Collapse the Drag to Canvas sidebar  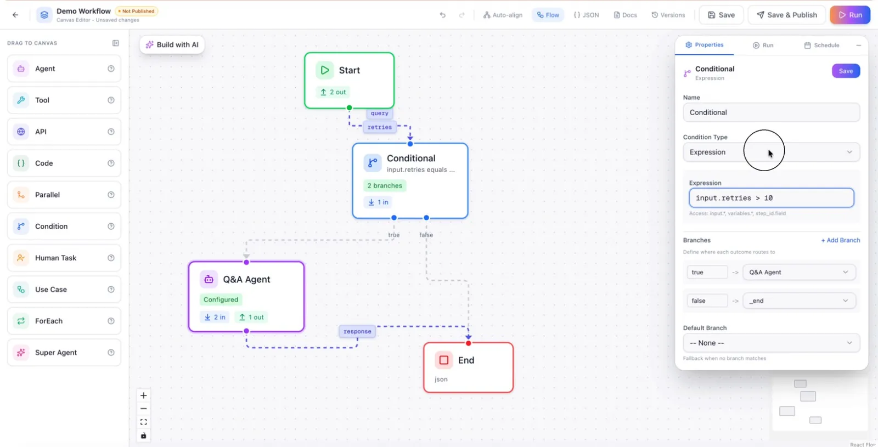116,43
